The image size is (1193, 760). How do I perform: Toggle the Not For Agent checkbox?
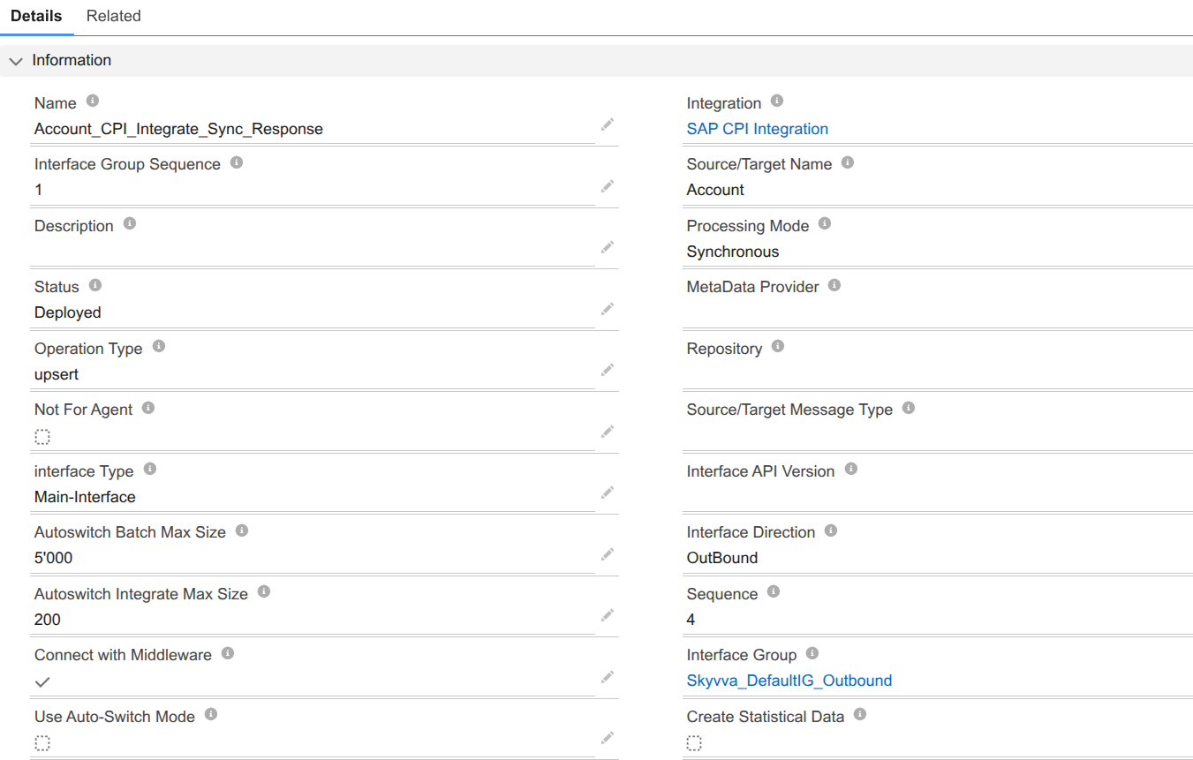click(x=42, y=437)
